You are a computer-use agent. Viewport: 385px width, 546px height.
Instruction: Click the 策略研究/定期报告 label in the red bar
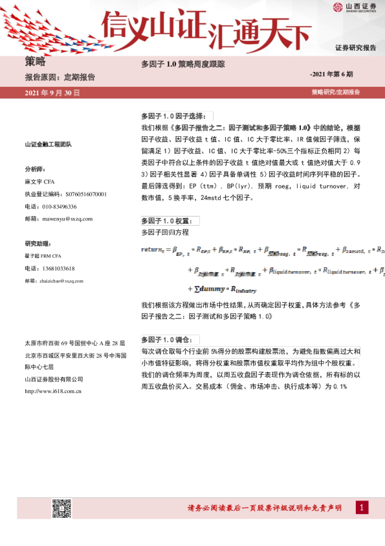pyautogui.click(x=336, y=92)
